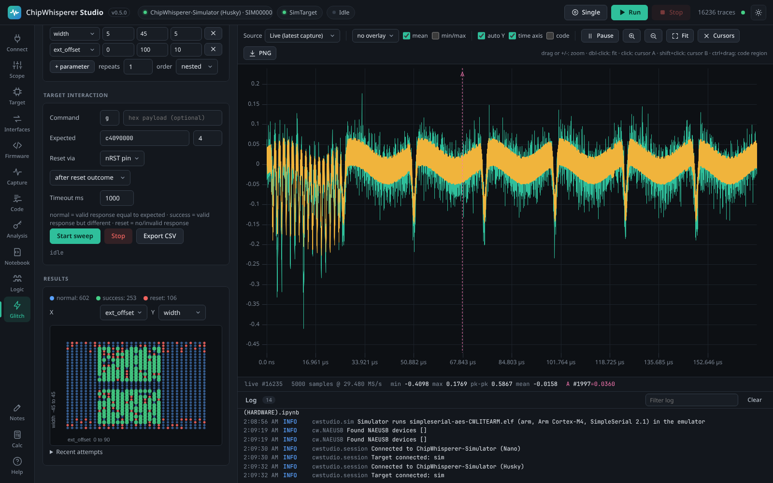Zoom in on the waveform plot
773x483 pixels.
point(631,36)
